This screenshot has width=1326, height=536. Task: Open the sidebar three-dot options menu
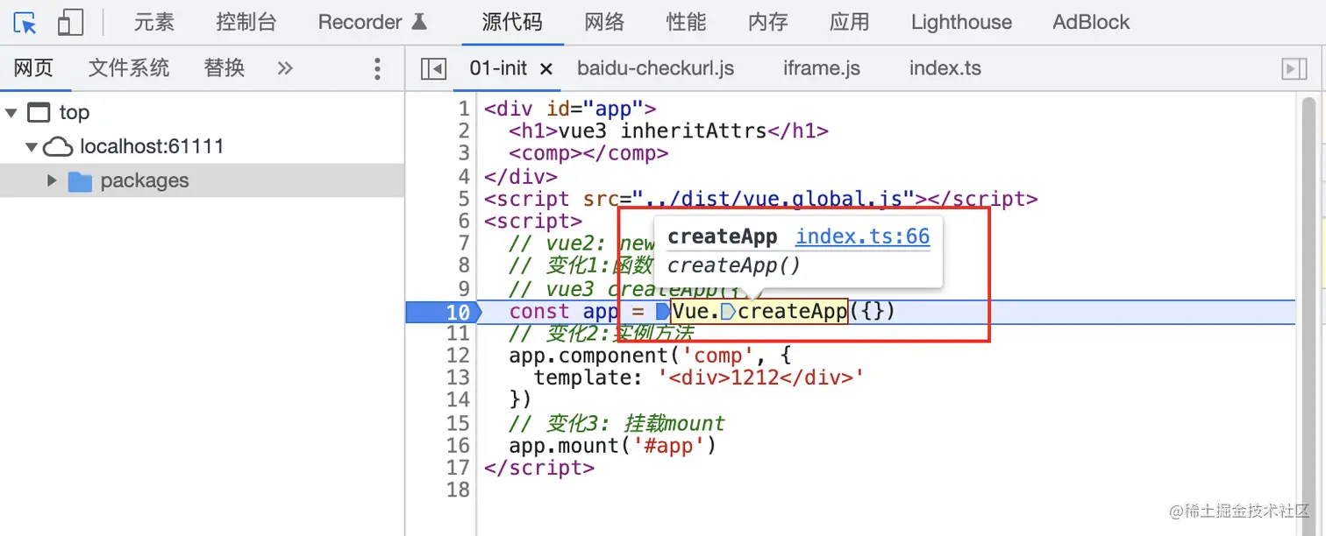click(x=377, y=68)
